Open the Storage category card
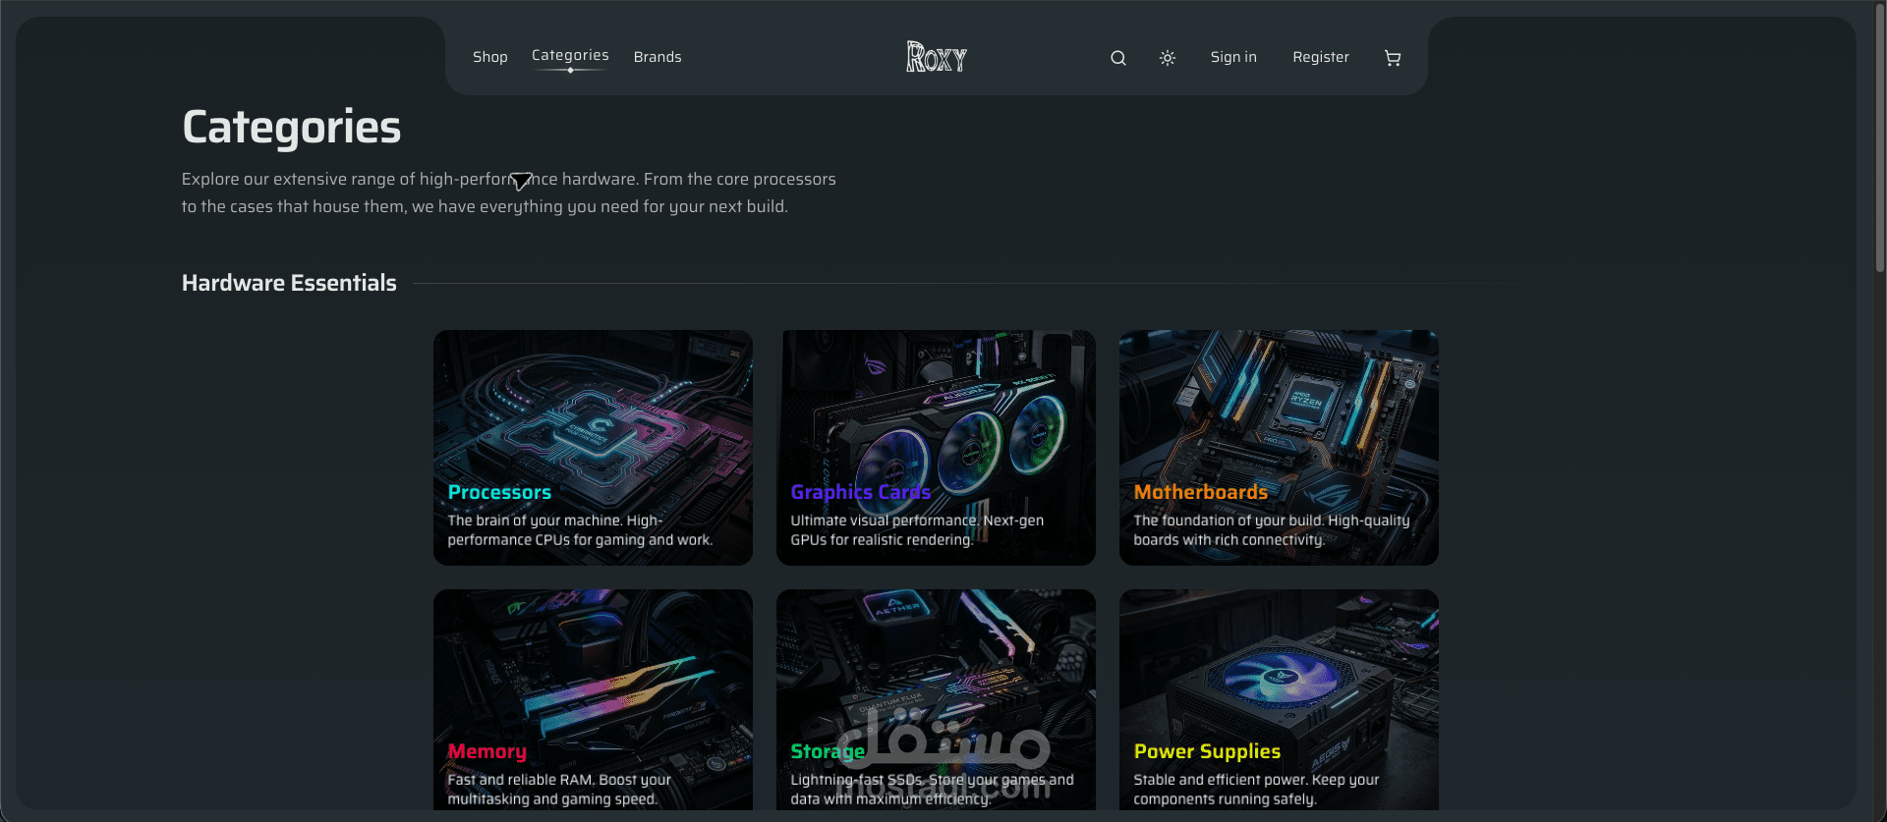The width and height of the screenshot is (1887, 822). point(936,700)
